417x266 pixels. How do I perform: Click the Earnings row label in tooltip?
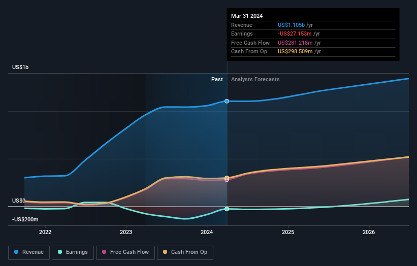(242, 34)
